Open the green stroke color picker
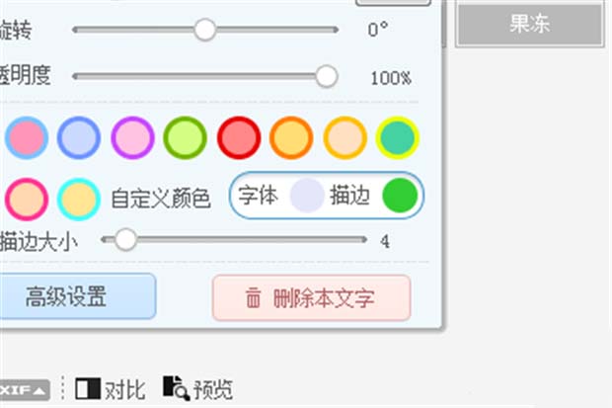 (399, 196)
